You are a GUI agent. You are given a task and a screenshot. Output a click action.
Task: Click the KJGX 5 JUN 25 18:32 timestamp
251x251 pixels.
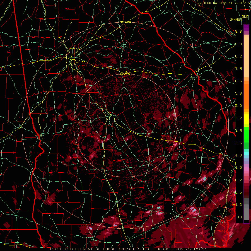coord(182,249)
